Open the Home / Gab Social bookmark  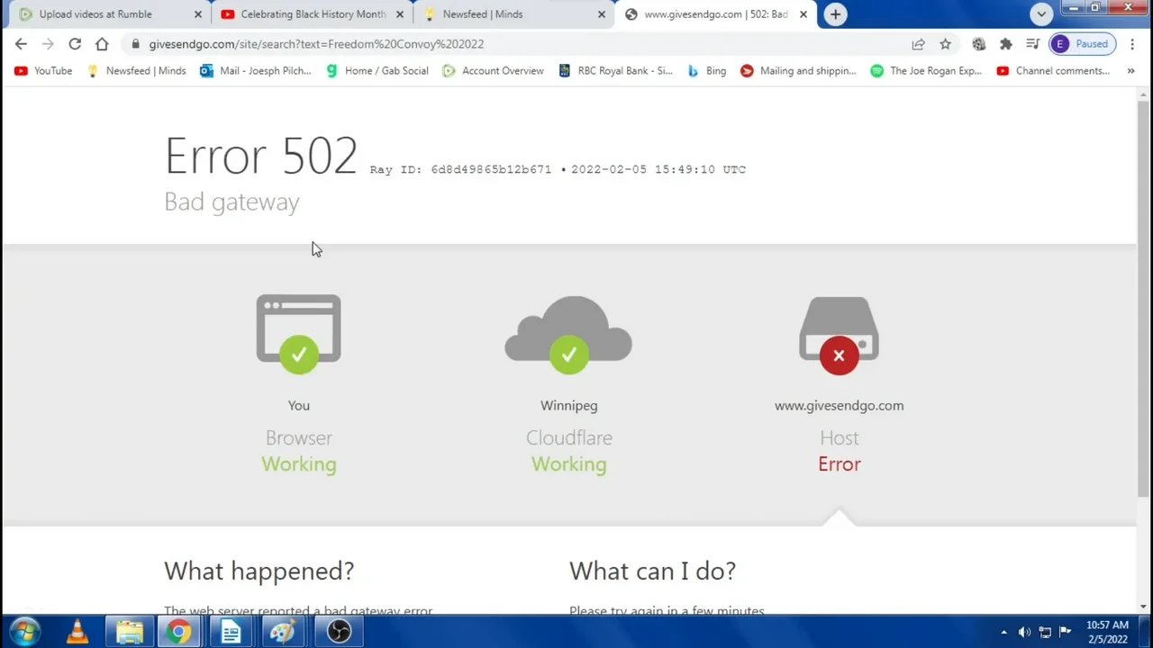pos(377,70)
